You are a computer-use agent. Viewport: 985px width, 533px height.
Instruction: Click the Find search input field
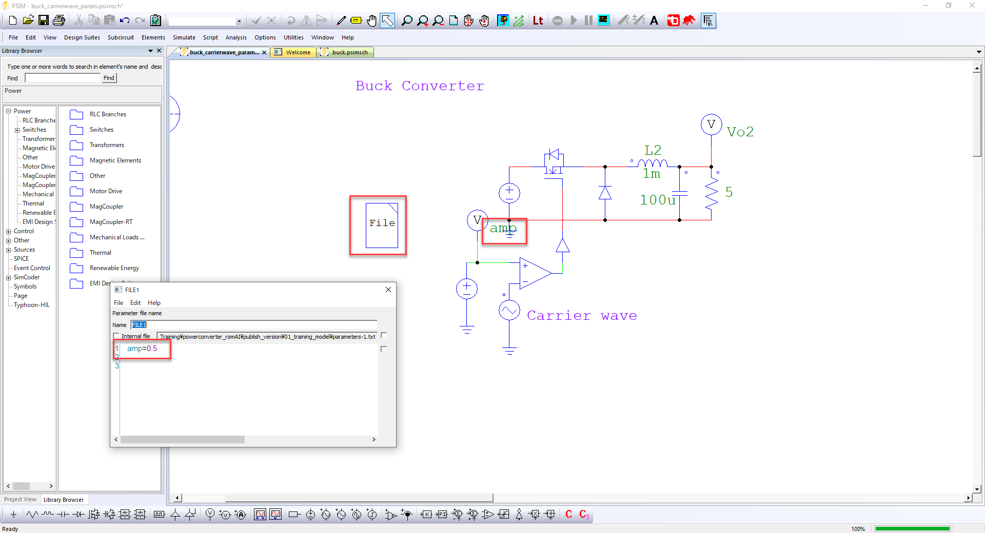(x=63, y=78)
